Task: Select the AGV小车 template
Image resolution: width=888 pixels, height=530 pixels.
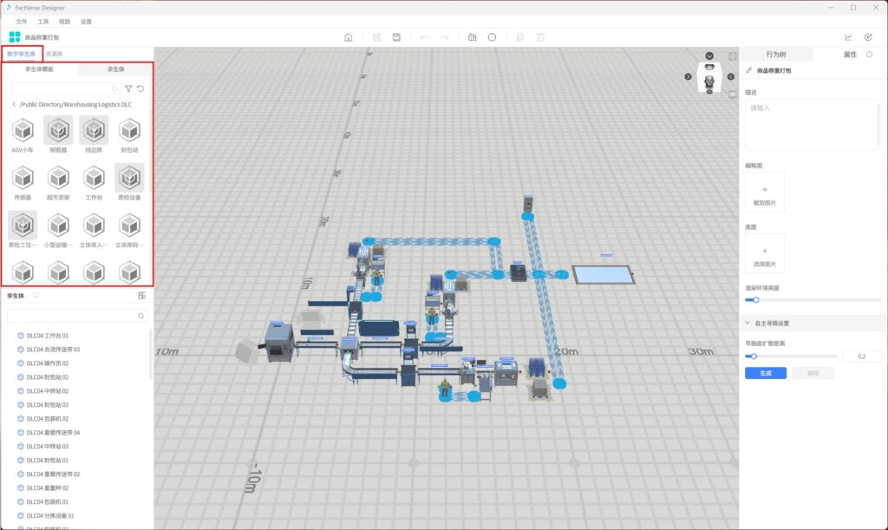Action: click(23, 132)
